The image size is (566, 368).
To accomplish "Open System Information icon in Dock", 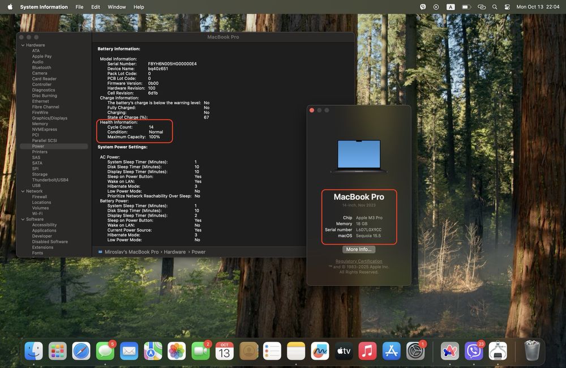I will 498,350.
